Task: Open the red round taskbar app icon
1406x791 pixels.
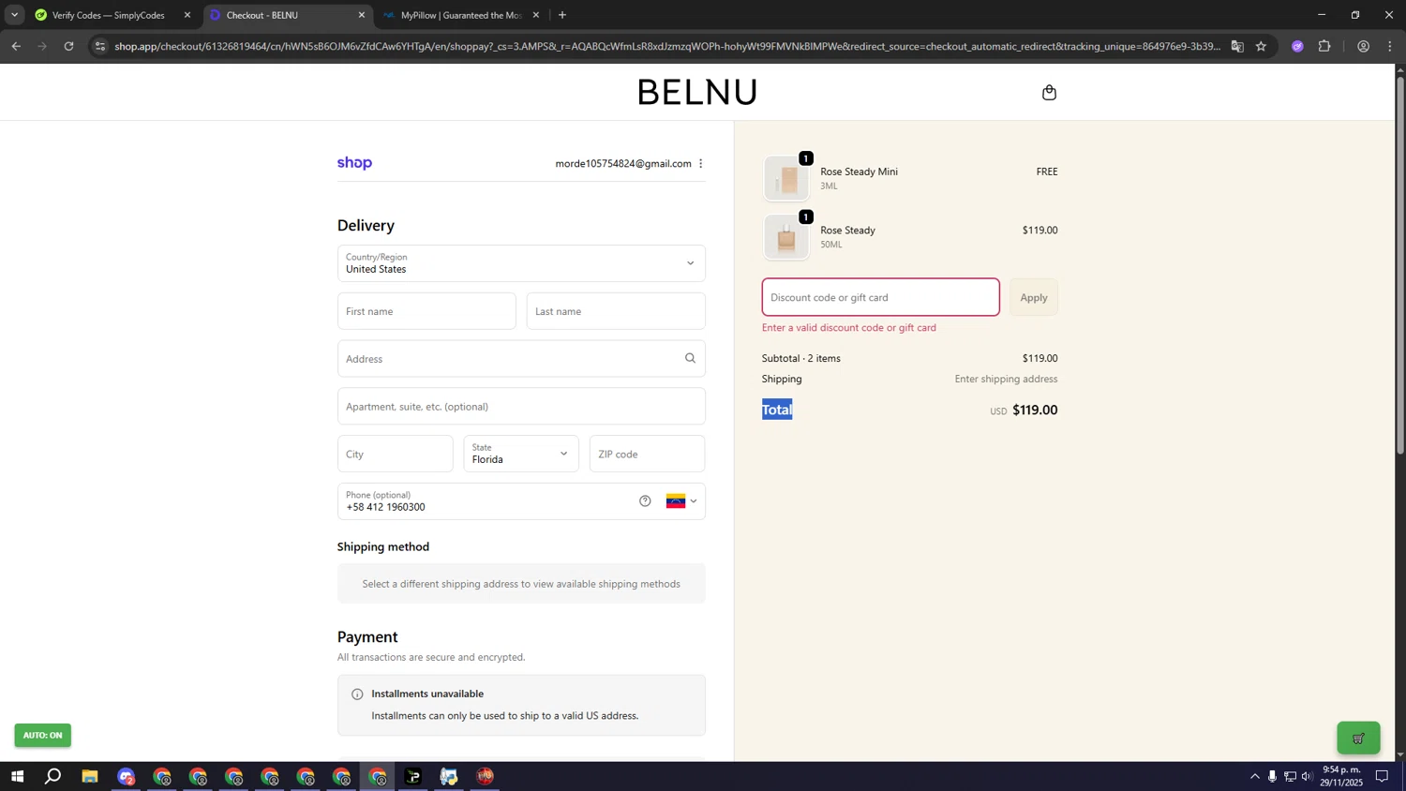Action: point(485,777)
